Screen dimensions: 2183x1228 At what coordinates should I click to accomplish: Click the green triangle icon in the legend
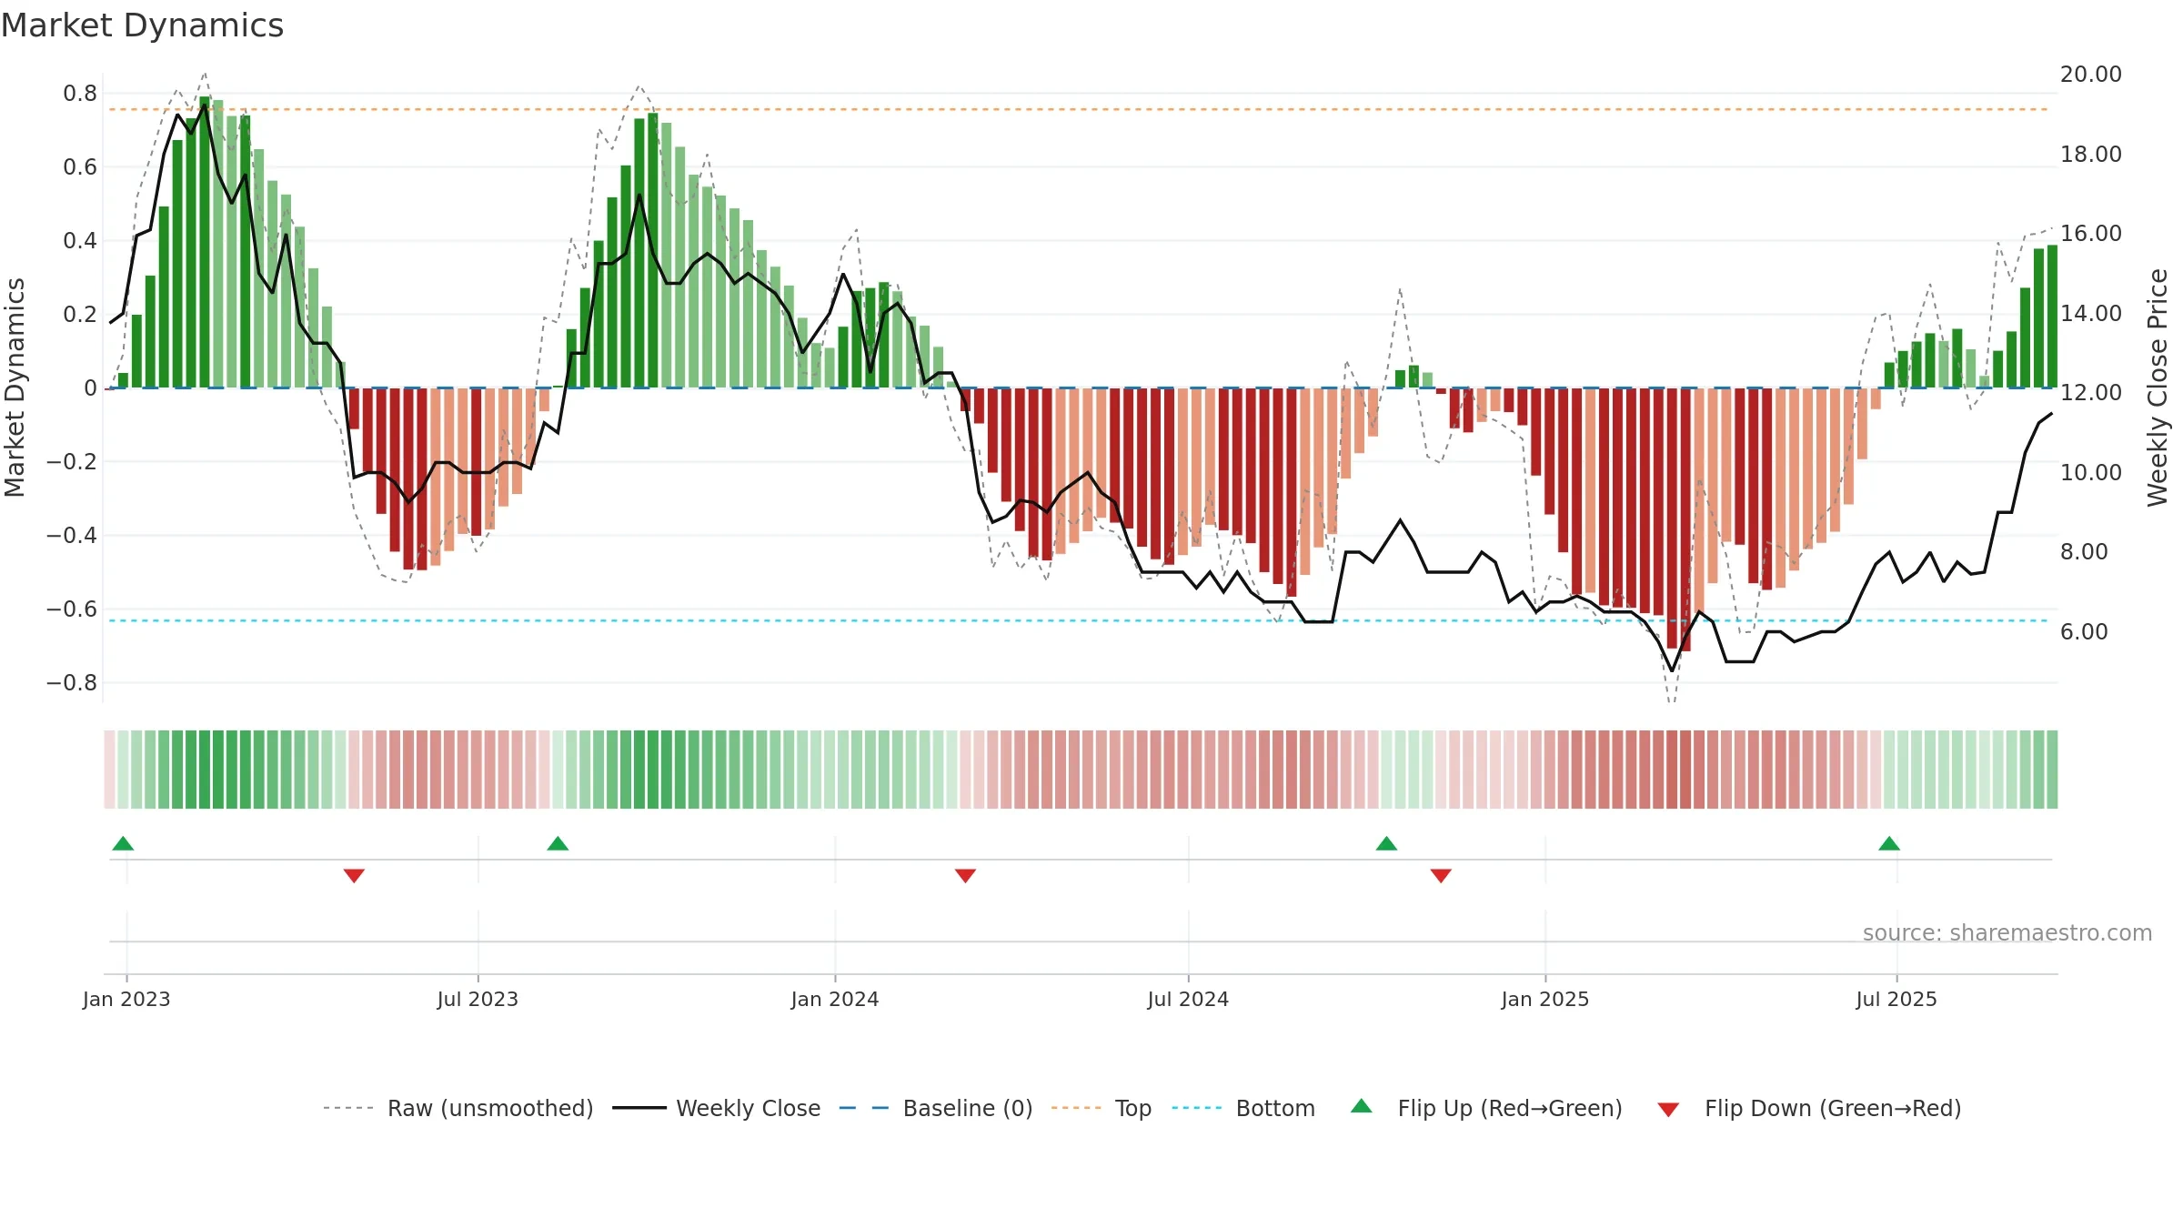(x=1362, y=1106)
